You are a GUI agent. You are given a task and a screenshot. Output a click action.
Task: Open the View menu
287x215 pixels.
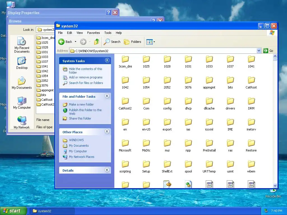coord(80,33)
